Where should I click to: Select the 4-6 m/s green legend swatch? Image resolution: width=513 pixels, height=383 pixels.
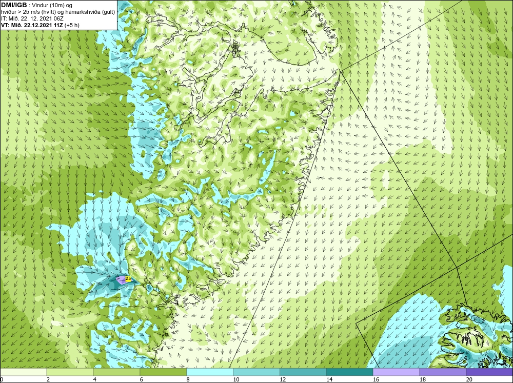pyautogui.click(x=116, y=372)
